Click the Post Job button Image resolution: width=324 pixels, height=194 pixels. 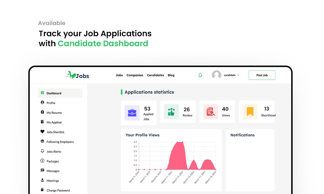click(x=262, y=75)
